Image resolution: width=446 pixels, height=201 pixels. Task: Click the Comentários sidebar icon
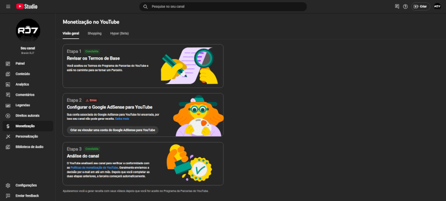[x=8, y=95]
